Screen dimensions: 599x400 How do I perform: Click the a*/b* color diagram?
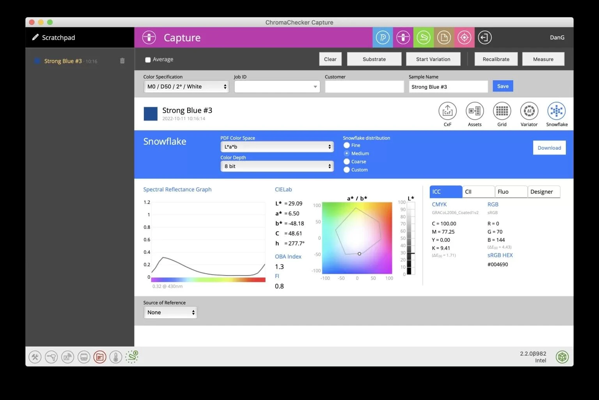click(357, 238)
